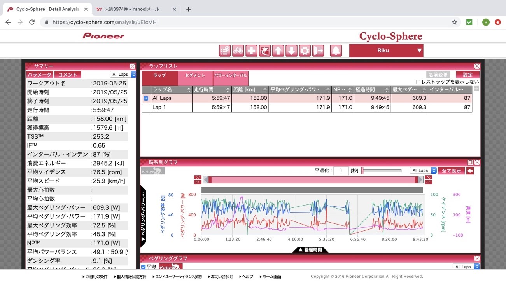Click the workout list search icon
The image size is (506, 284).
pos(225,51)
